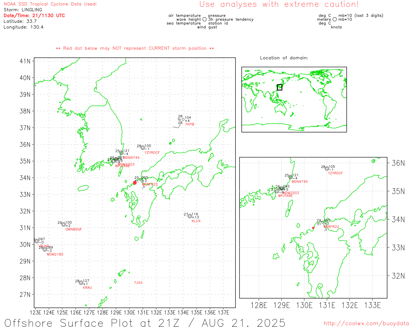This screenshot has height=327, width=409.
Task: Click the coolwx.com/buoydata URL
Action: pos(366,323)
